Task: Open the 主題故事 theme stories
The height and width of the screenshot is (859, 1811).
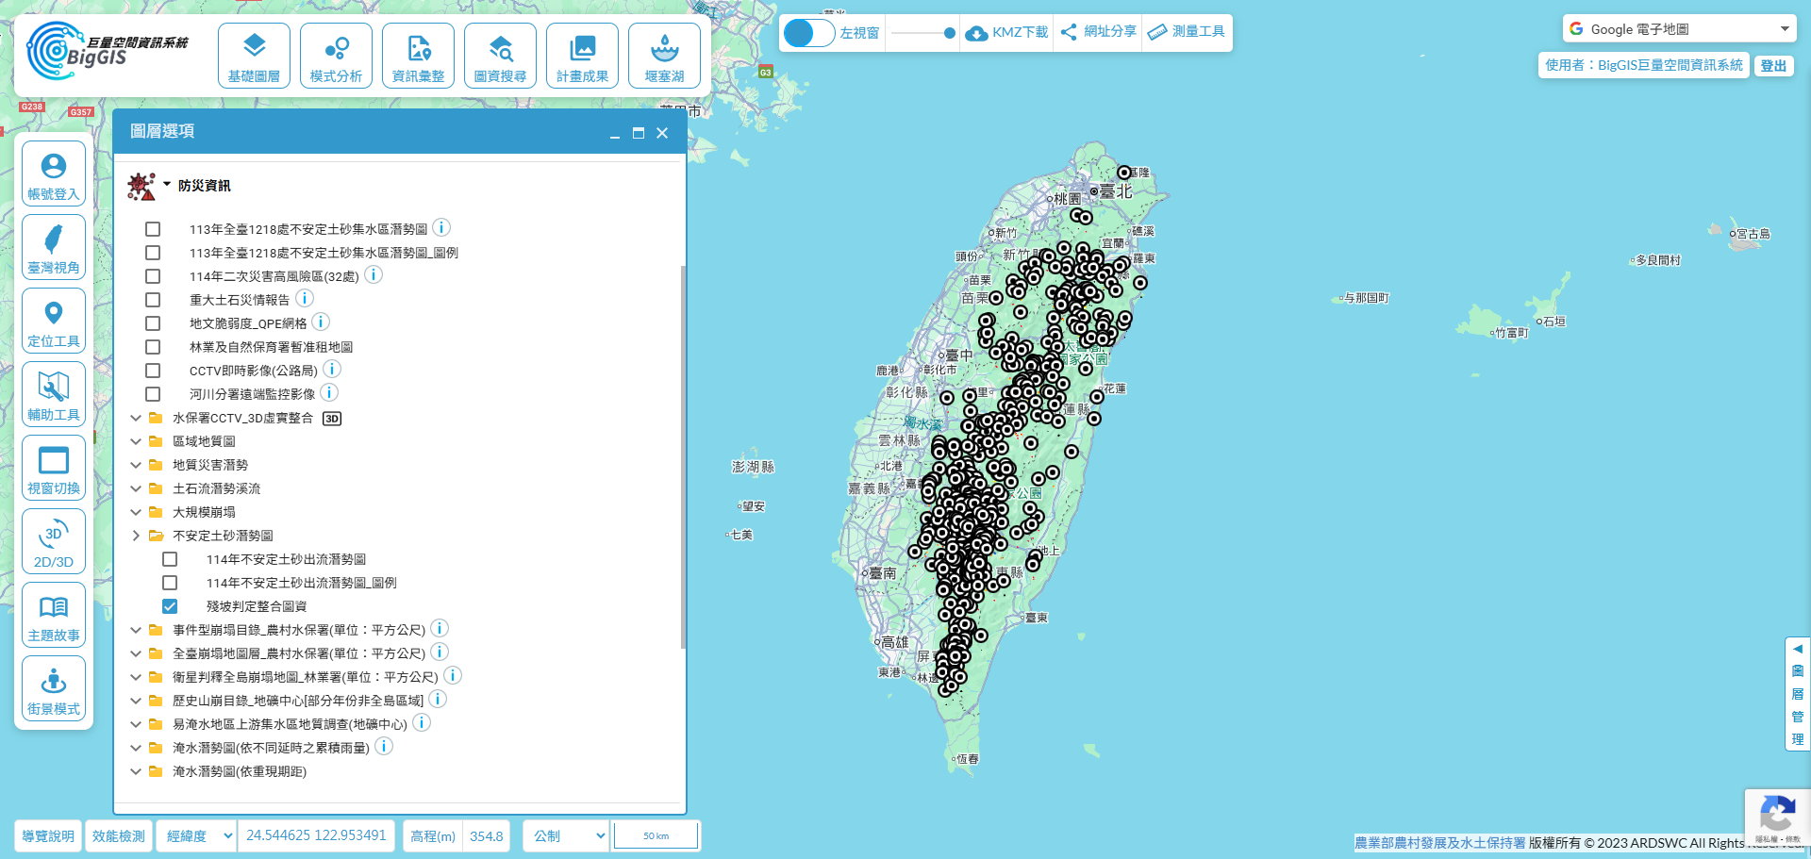Action: click(54, 615)
